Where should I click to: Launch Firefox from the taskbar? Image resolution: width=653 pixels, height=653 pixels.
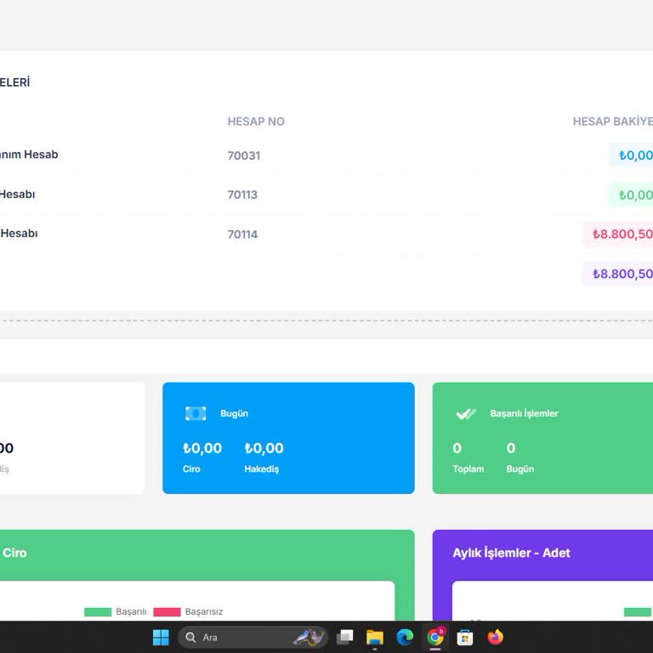point(495,637)
